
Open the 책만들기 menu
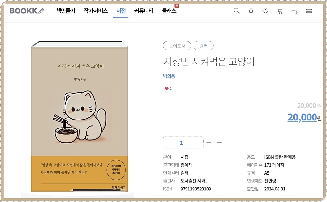[x=66, y=11]
